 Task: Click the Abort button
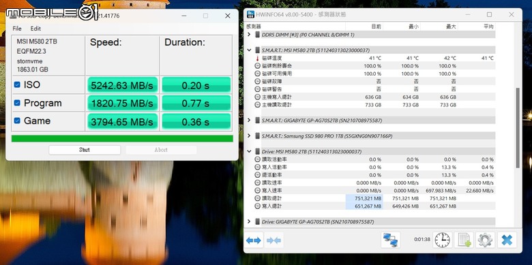coord(161,150)
